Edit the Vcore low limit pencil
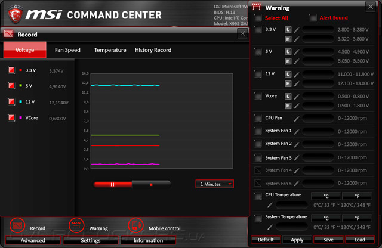 (297, 97)
